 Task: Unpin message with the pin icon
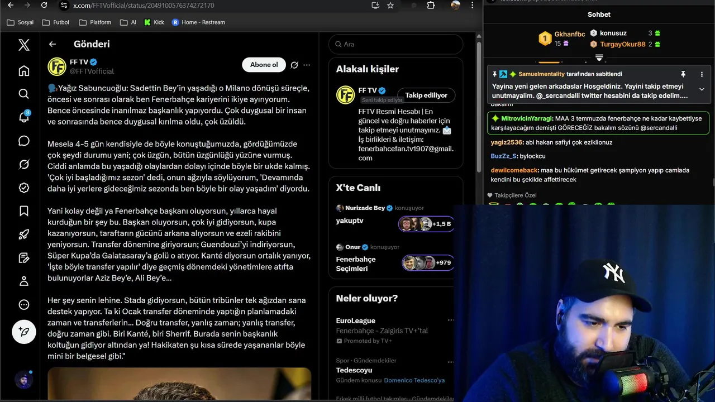(x=683, y=74)
